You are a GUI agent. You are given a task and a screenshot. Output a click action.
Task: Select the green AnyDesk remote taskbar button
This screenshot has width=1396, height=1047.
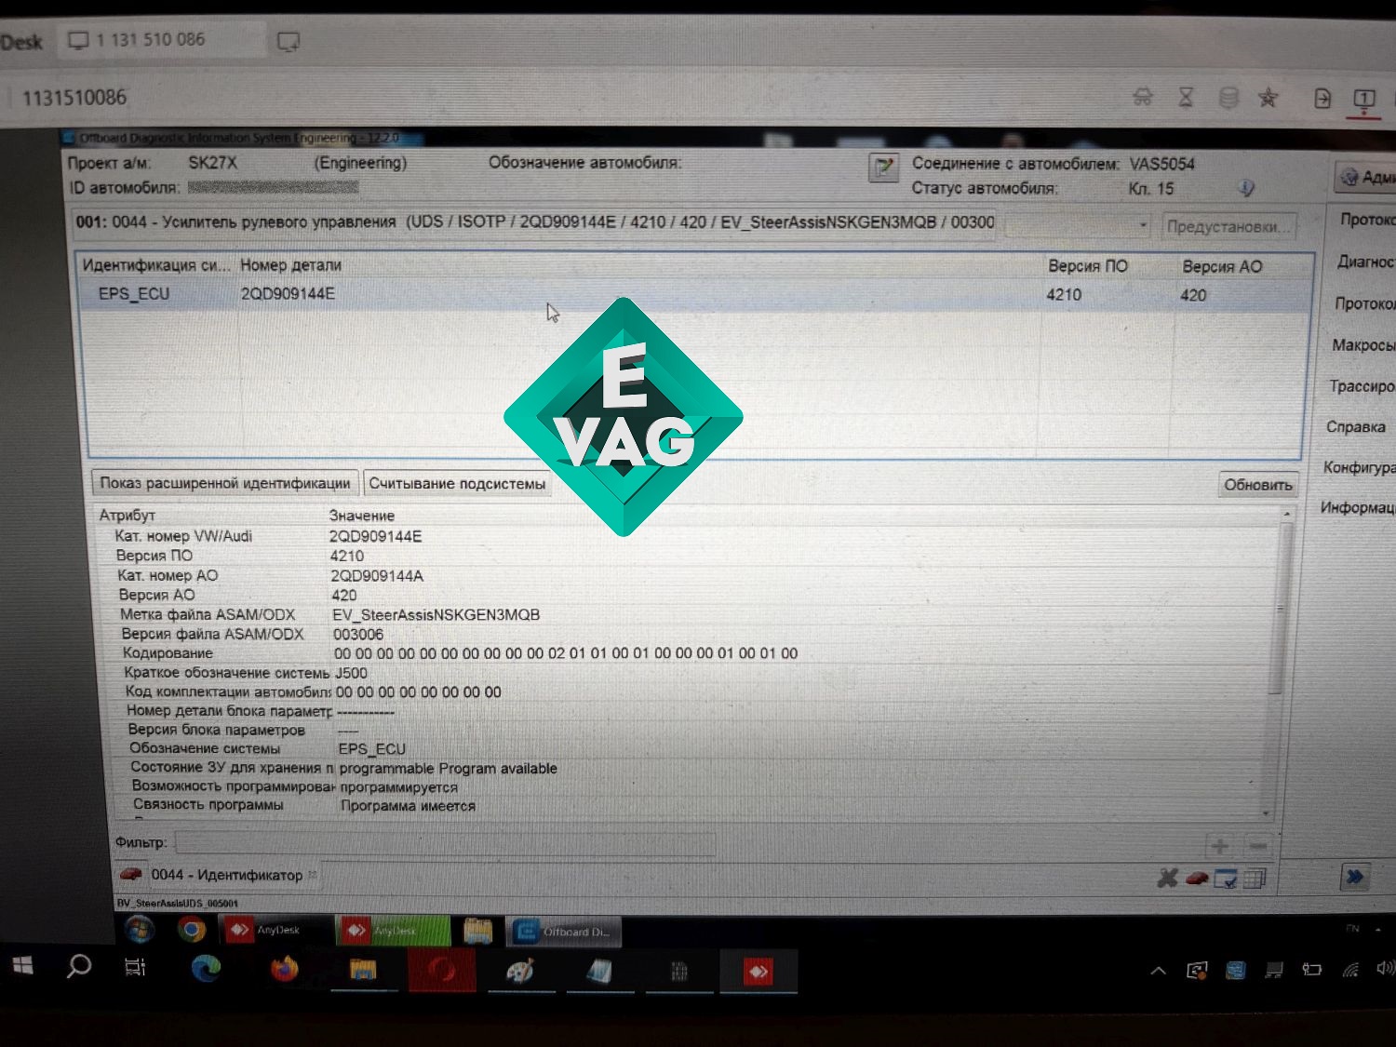tap(393, 930)
